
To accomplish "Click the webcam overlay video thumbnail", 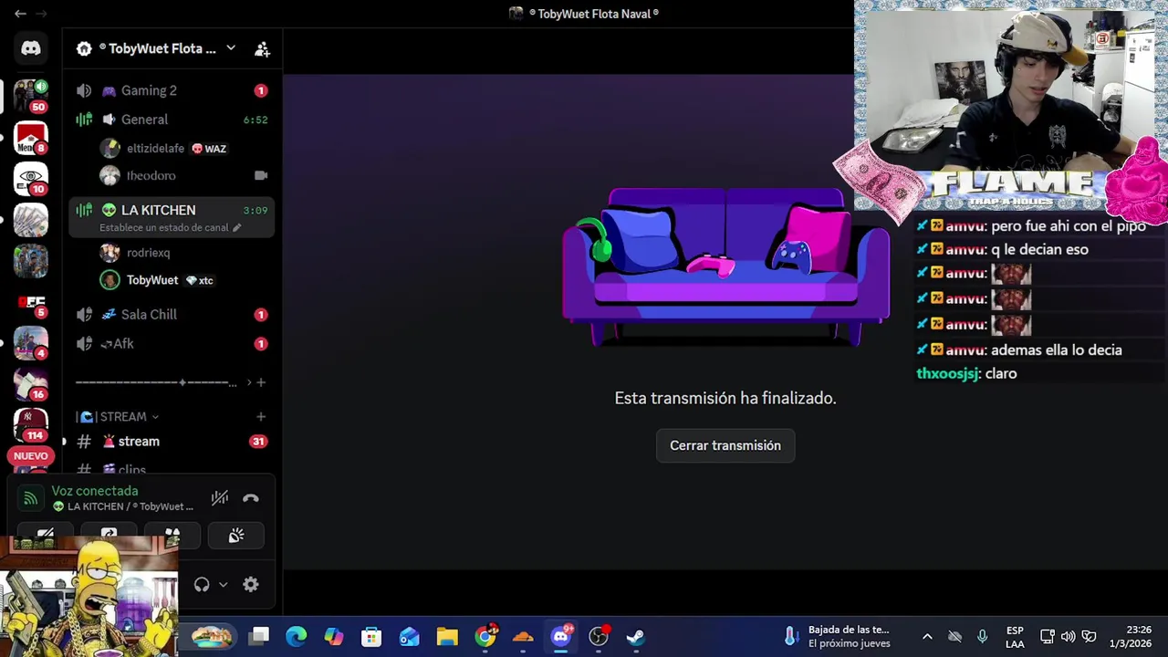I will 1011,91.
